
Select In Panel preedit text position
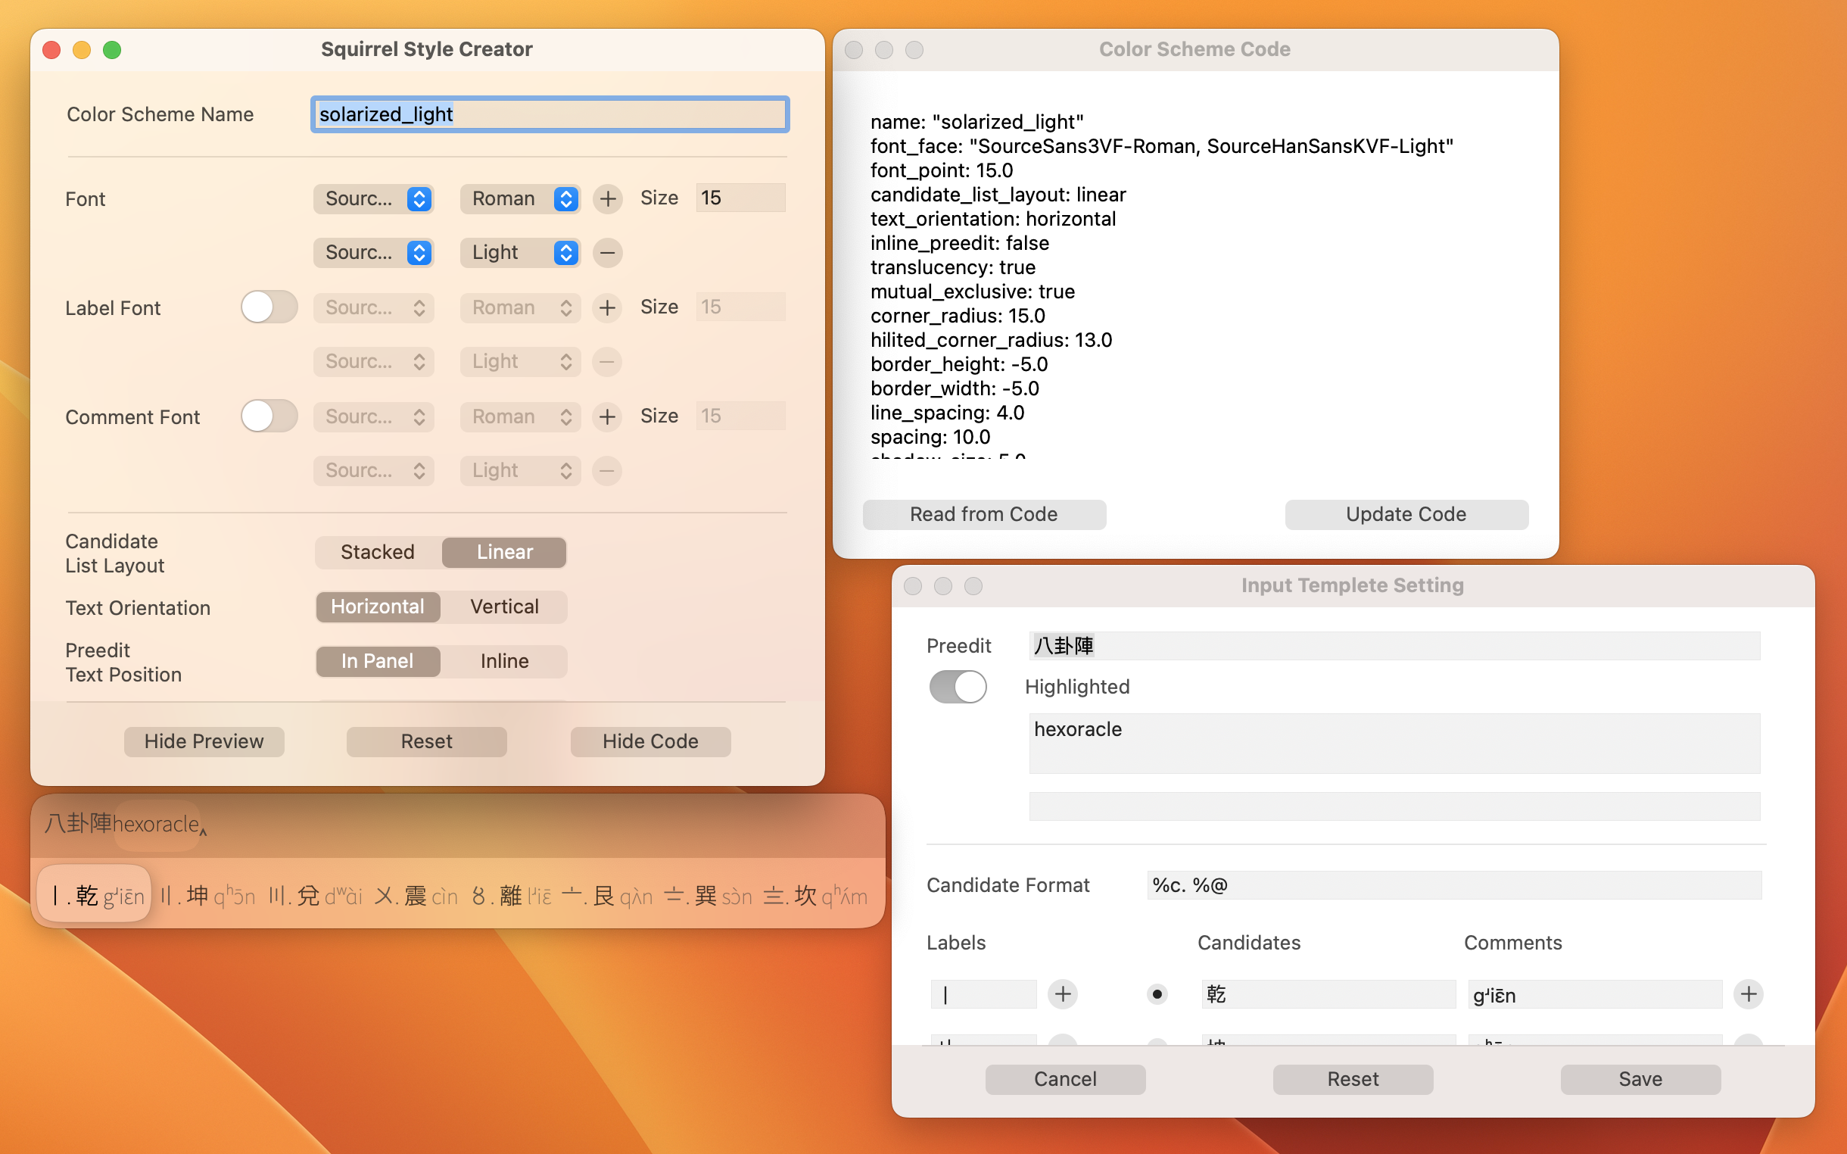[x=376, y=660]
